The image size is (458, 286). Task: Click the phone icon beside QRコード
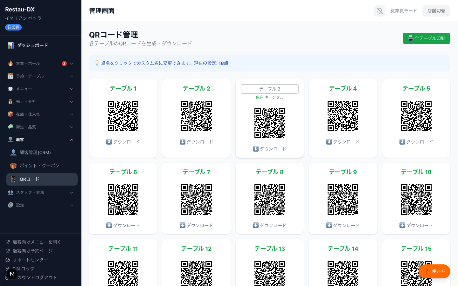pyautogui.click(x=13, y=179)
